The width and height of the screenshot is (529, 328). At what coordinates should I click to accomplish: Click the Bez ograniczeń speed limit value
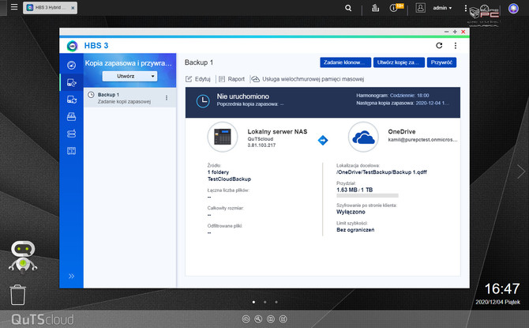tap(355, 230)
